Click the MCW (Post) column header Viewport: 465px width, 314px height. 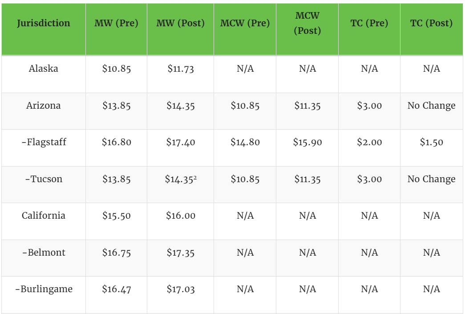pos(307,23)
